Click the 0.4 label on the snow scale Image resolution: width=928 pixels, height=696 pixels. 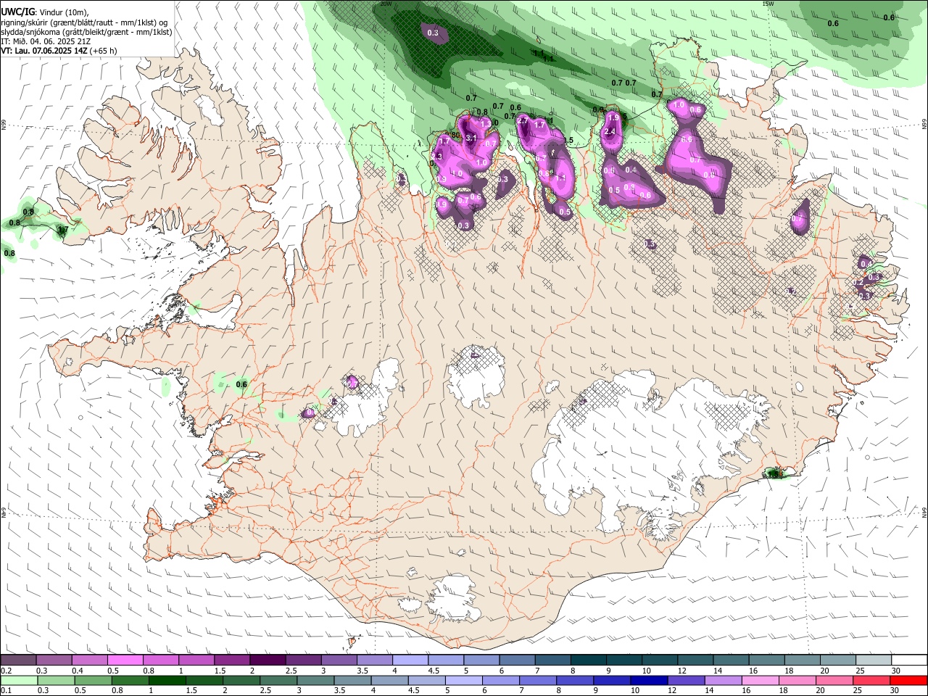tap(78, 671)
